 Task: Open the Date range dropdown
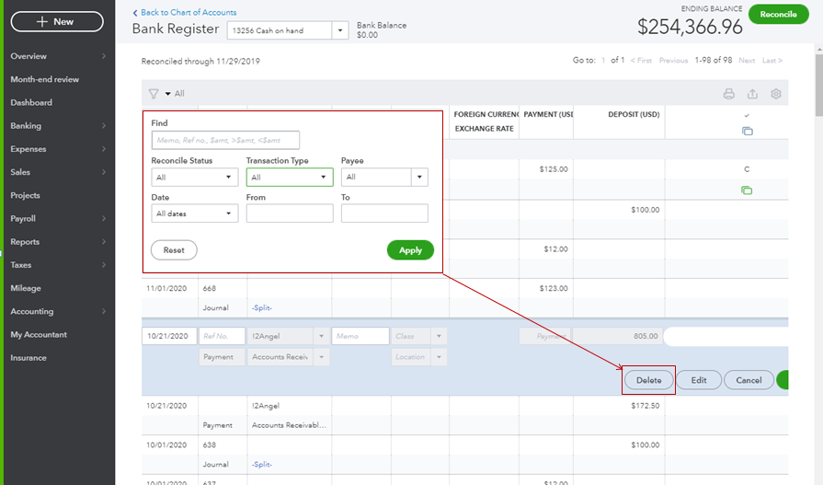coord(194,214)
